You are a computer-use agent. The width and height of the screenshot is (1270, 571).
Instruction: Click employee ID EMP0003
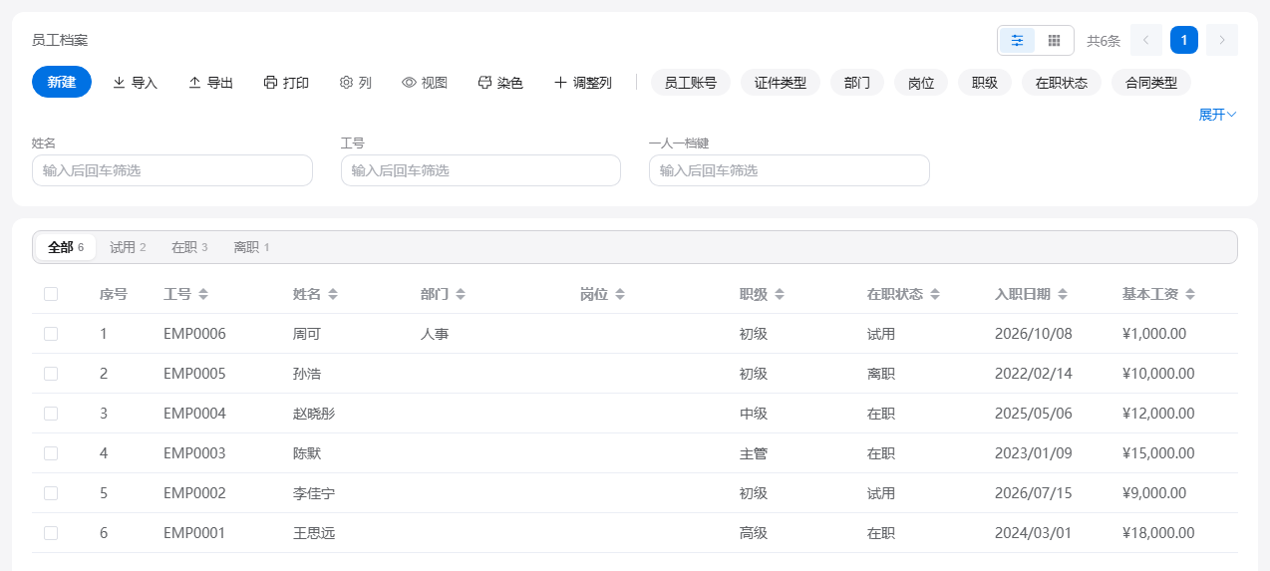[x=194, y=453]
